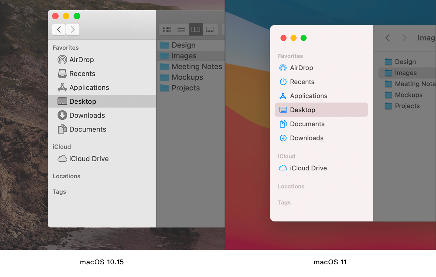The height and width of the screenshot is (277, 436).
Task: Click the forward arrow in macOS 10.15 Finder
Action: pyautogui.click(x=73, y=29)
